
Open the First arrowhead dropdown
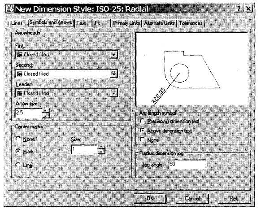pos(114,55)
